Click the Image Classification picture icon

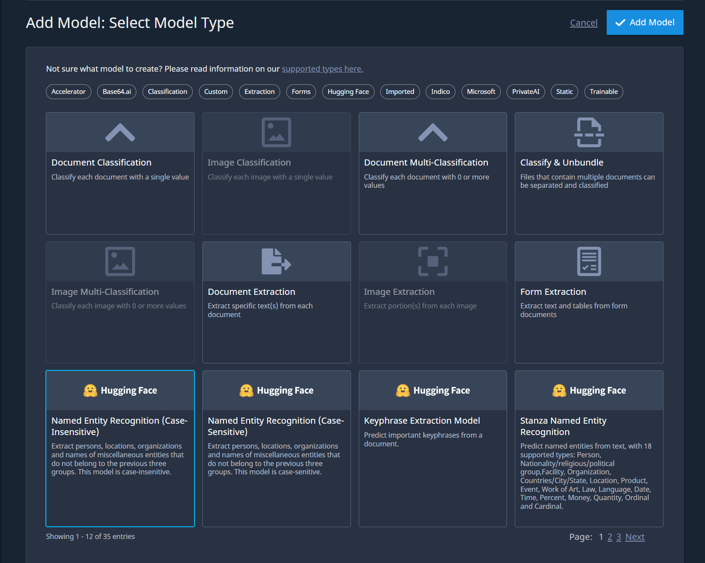[x=276, y=132]
